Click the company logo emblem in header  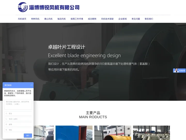[x=23, y=7]
